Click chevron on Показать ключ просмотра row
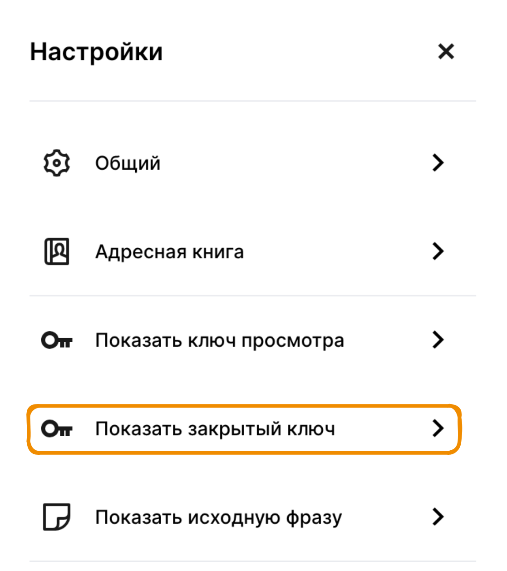Image resolution: width=507 pixels, height=571 pixels. [x=438, y=340]
